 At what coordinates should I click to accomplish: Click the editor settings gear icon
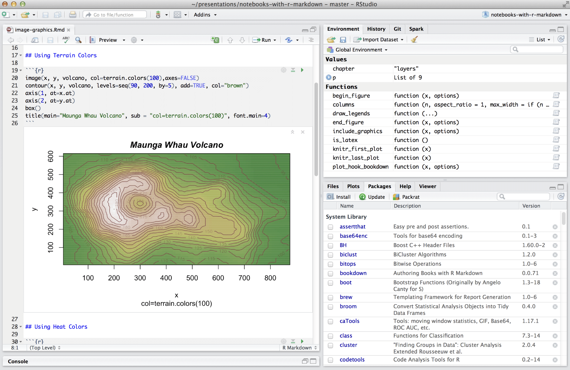[134, 40]
